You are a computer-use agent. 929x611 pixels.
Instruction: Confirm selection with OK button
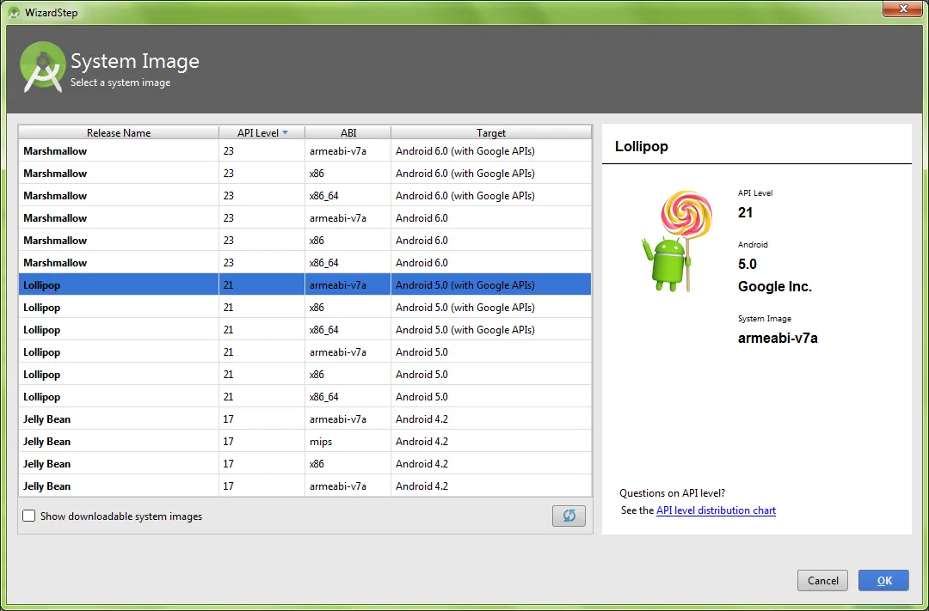click(x=883, y=580)
